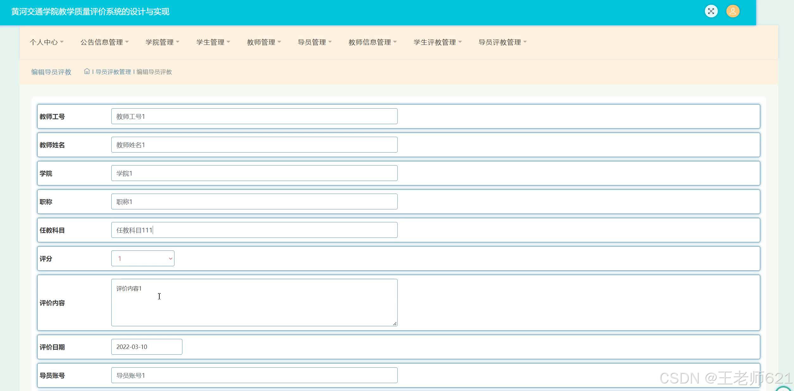The image size is (794, 391).
Task: Click the textarea resize handle corner
Action: tap(395, 323)
